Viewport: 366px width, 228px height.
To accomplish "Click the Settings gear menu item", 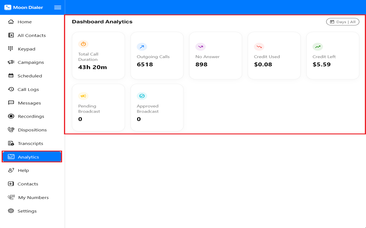I will 27,211.
